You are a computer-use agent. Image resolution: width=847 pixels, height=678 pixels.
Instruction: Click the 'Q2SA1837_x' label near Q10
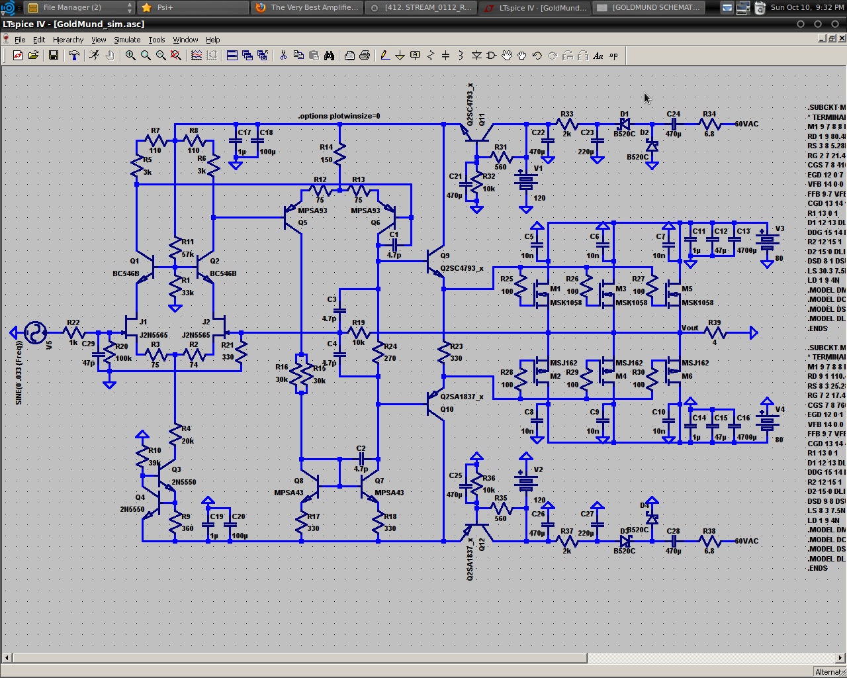pyautogui.click(x=462, y=397)
